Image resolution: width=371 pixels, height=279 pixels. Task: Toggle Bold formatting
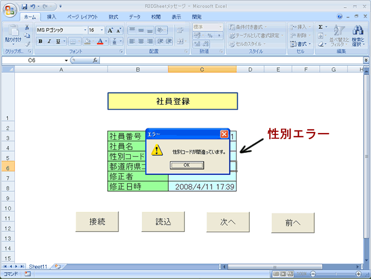click(40, 41)
